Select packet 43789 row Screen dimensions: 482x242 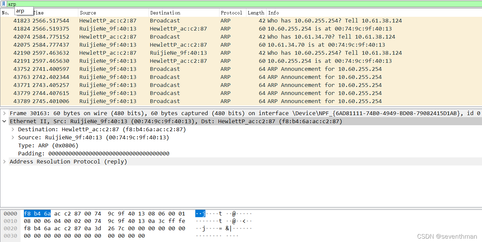pos(241,101)
